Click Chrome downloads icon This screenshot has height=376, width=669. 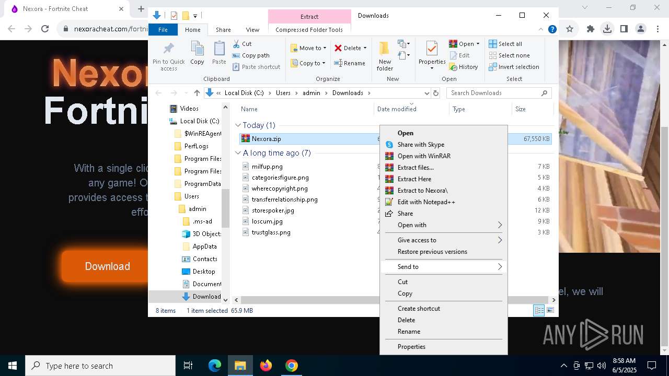tap(607, 29)
